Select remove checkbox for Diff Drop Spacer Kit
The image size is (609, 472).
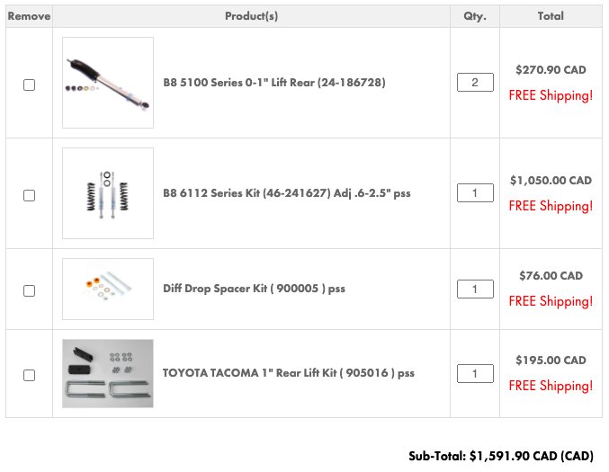pyautogui.click(x=29, y=290)
